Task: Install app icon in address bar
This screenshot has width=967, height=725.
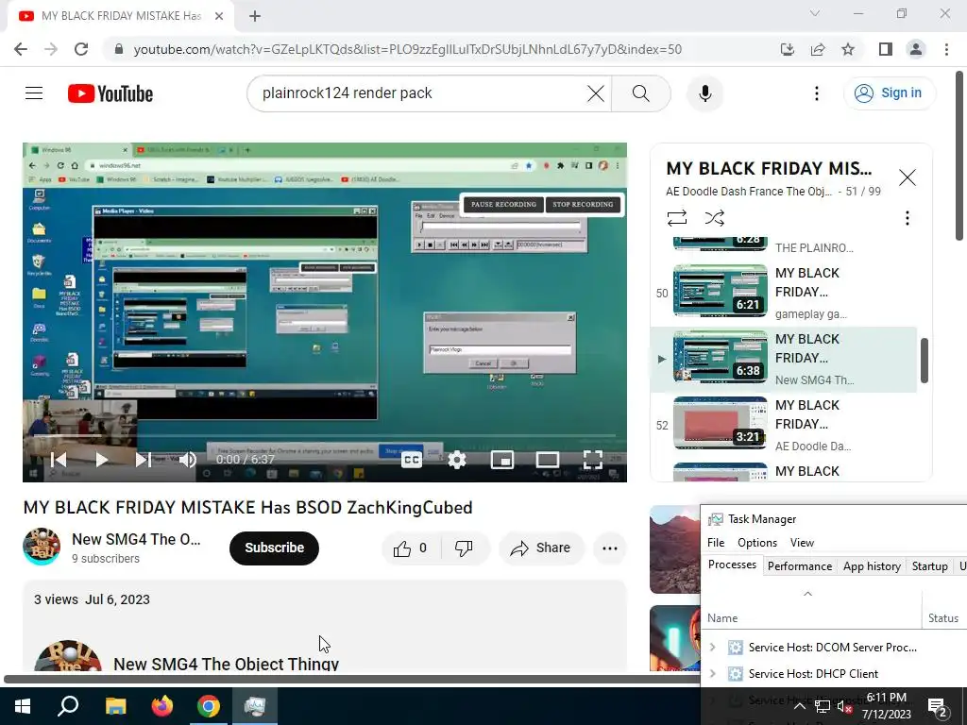Action: 787,49
